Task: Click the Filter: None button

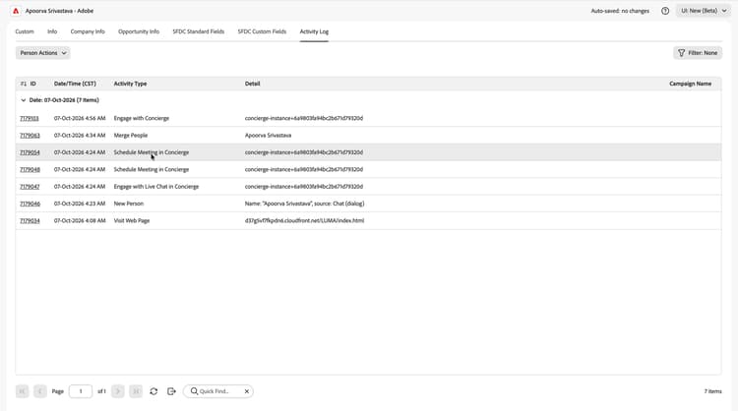Action: pos(698,53)
